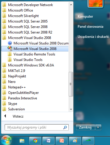Focus the Wyszukaj programy i pliki search box

37,127
